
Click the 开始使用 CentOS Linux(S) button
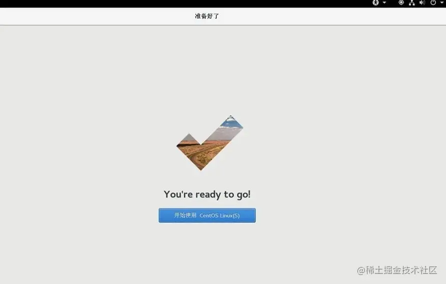[207, 215]
